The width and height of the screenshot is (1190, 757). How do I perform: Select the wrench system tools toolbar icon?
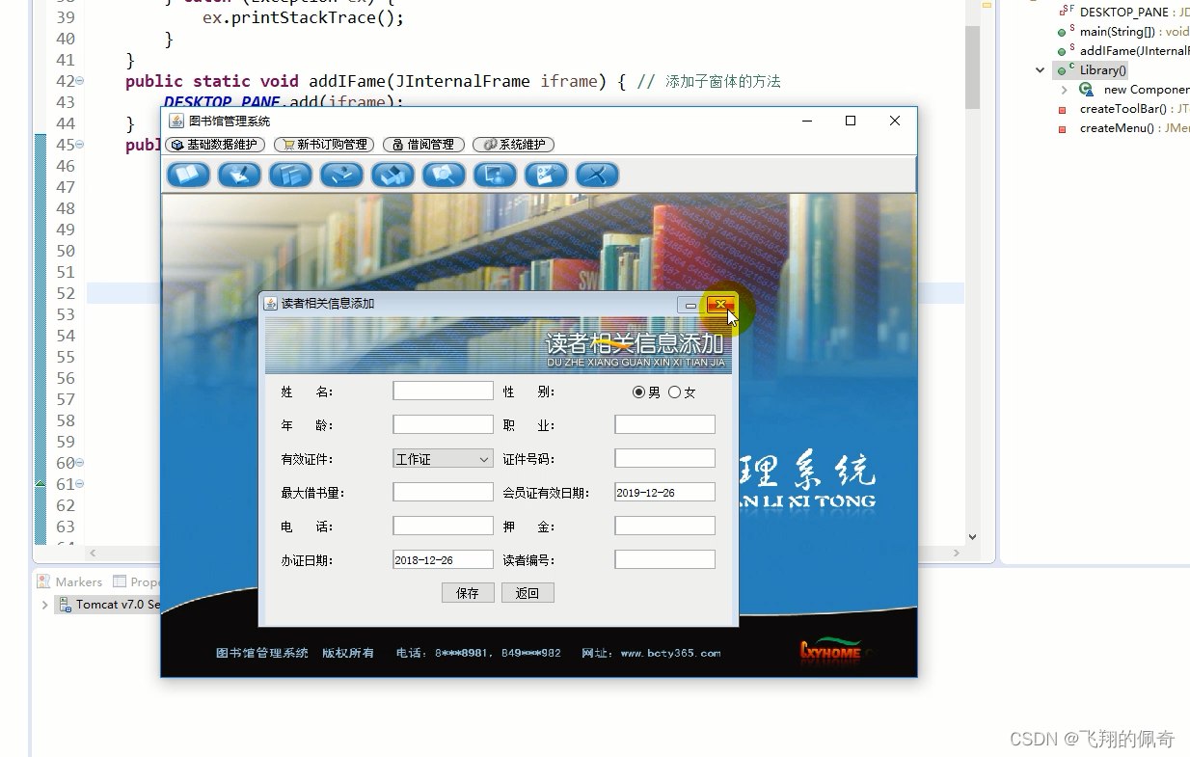(597, 175)
